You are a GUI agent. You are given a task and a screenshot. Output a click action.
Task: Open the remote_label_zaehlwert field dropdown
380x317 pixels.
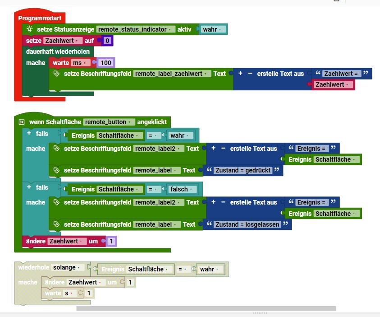tap(172, 74)
